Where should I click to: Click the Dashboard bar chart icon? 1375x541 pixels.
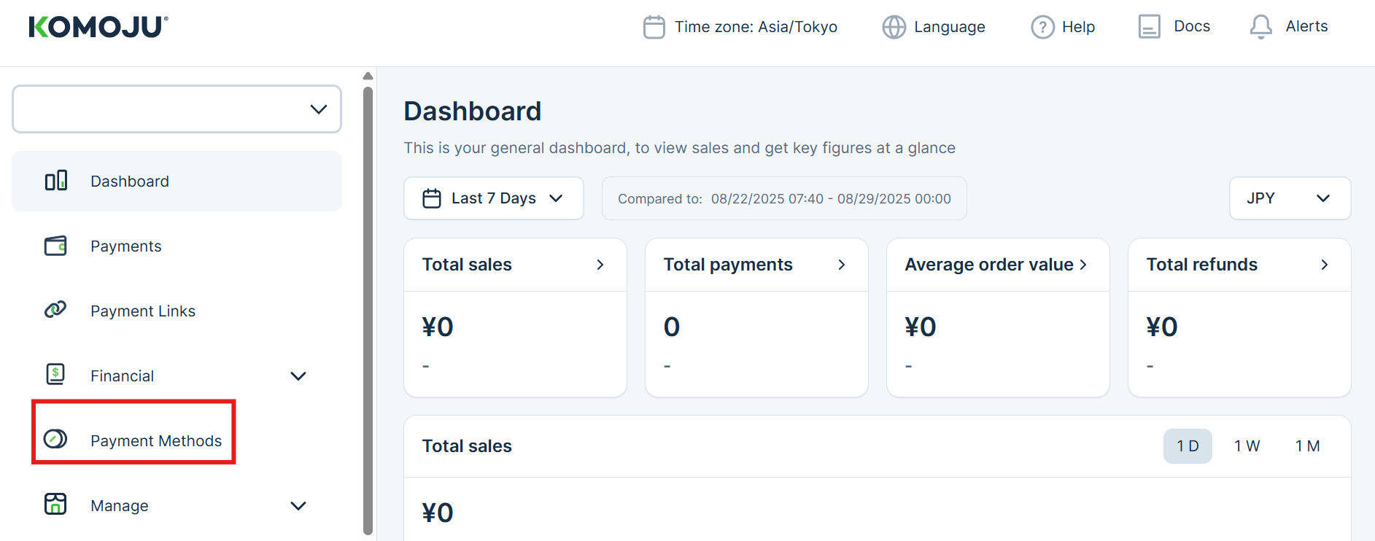(56, 181)
